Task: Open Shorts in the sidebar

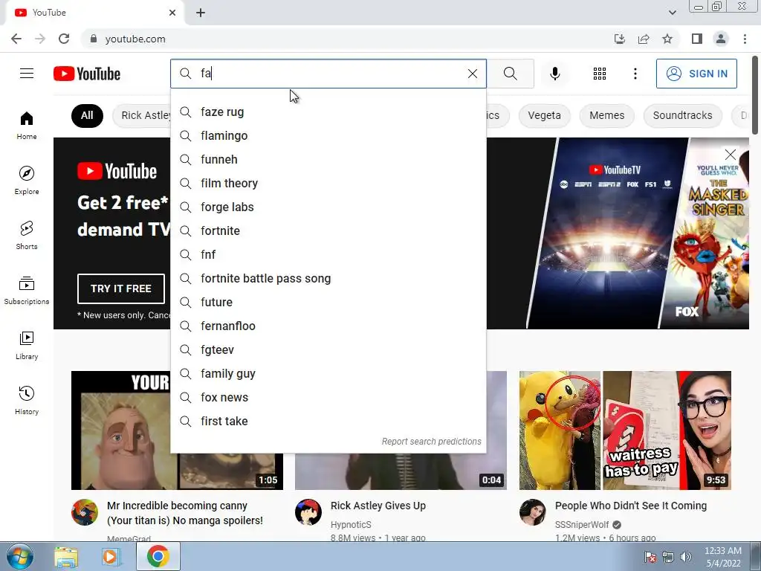Action: point(27,235)
